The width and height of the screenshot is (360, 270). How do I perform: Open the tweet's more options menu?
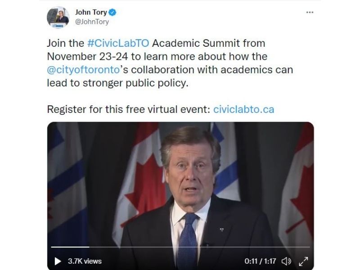(x=310, y=13)
